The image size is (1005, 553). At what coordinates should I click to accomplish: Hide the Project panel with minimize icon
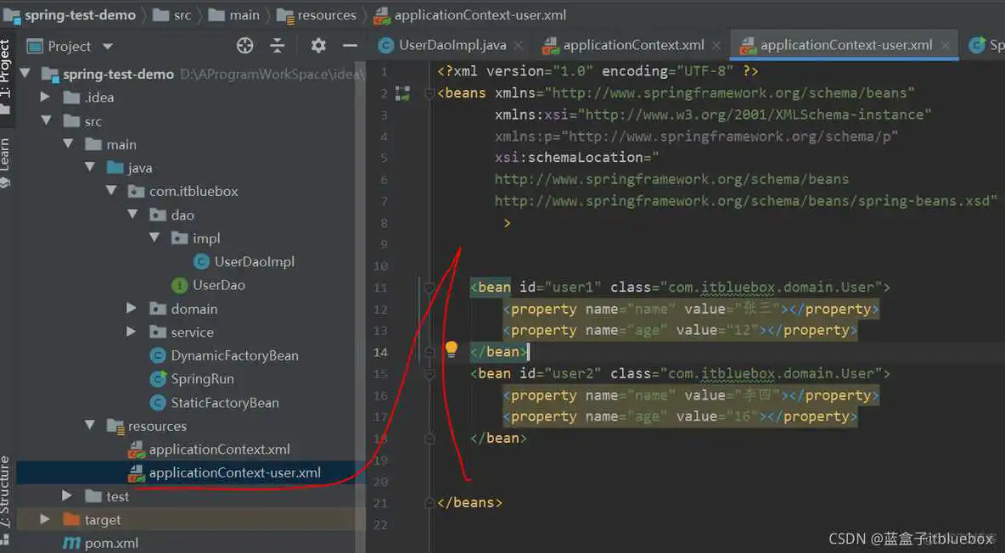coord(350,46)
